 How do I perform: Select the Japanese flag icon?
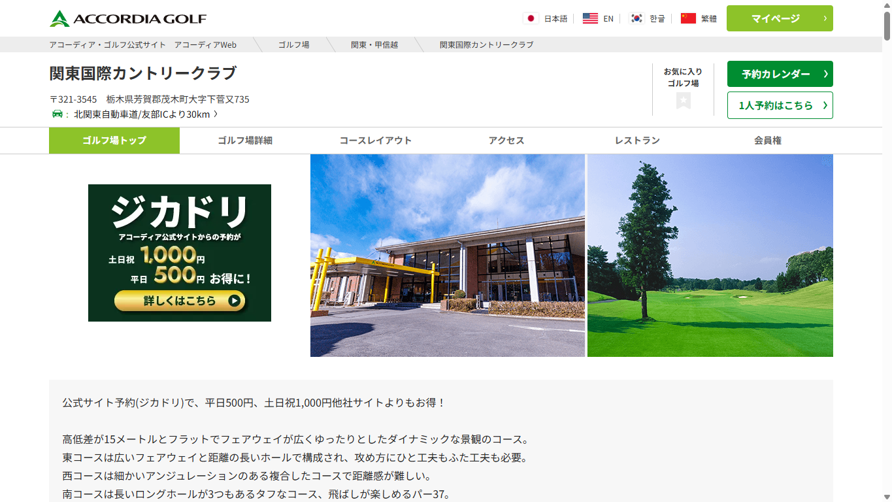point(531,18)
